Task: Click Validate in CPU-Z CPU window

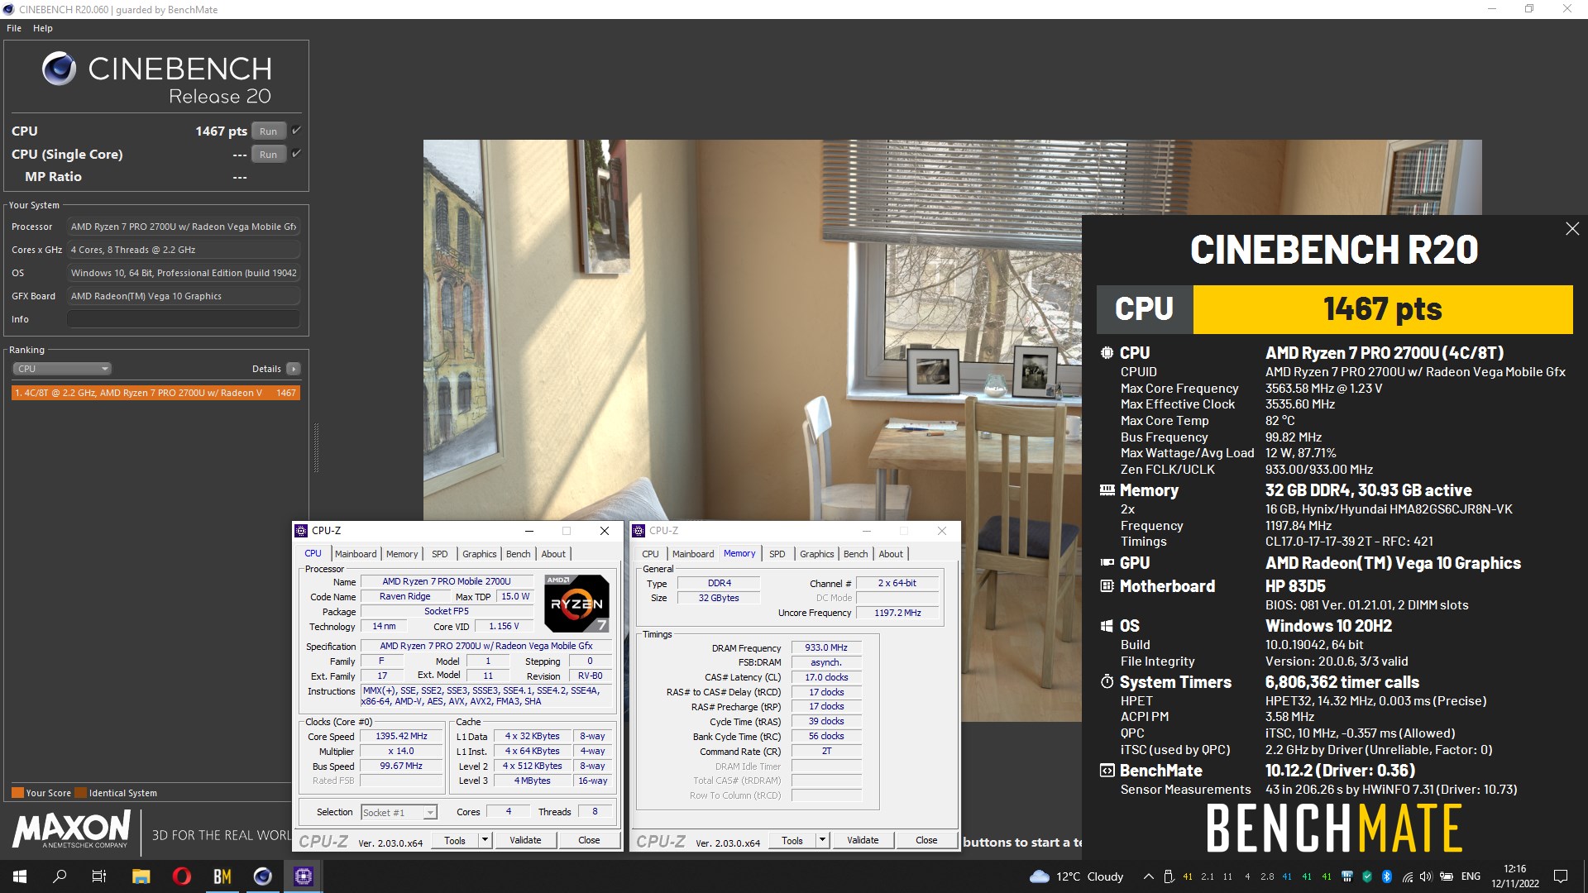Action: point(525,840)
